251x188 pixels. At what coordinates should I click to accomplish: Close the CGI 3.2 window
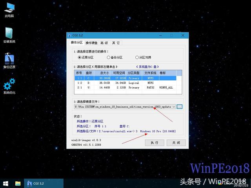[x=183, y=35]
